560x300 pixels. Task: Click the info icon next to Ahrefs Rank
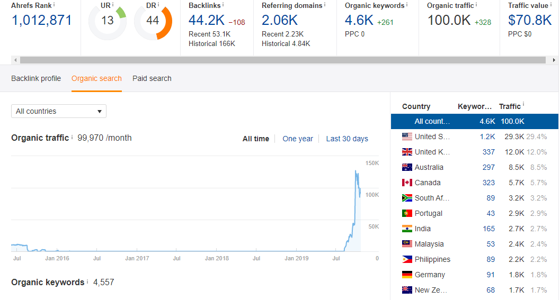[x=54, y=4]
